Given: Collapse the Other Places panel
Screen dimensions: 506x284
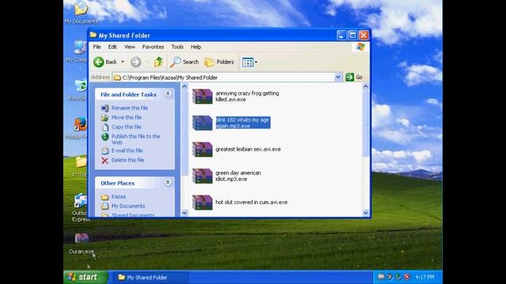Looking at the screenshot, I should (168, 182).
